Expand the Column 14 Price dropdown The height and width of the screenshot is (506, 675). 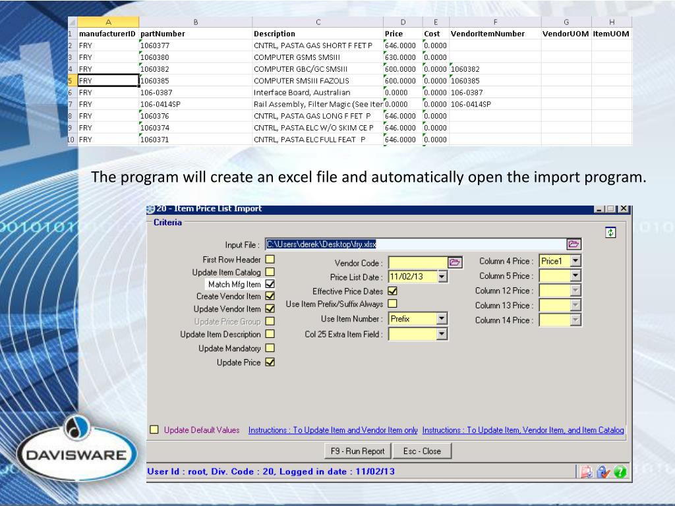pos(575,320)
